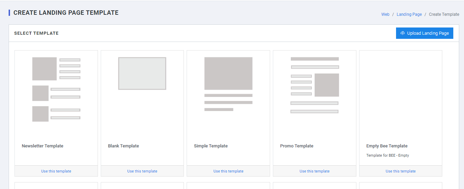The width and height of the screenshot is (464, 189).
Task: Click the Empty Bee Template title
Action: (x=387, y=146)
